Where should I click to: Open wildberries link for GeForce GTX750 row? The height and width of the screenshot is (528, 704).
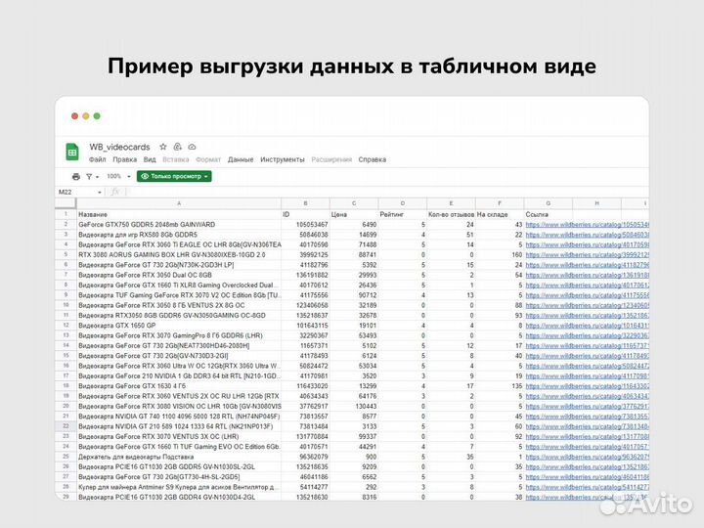(x=588, y=225)
